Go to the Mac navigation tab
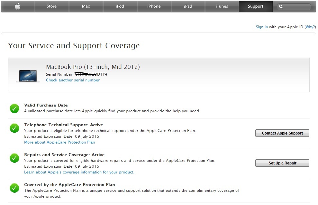Screen dimensions: 318x205 (86, 6)
